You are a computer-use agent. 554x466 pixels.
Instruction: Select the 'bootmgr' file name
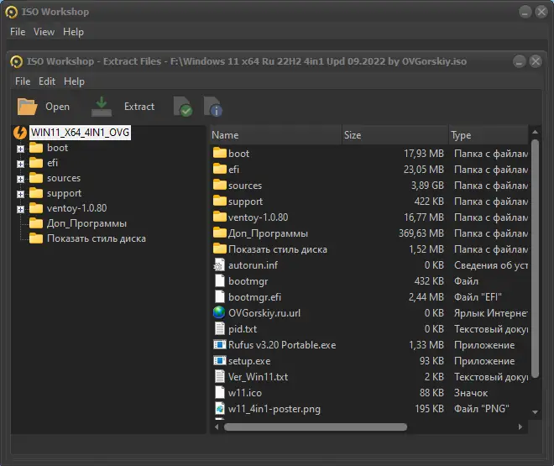pos(248,281)
